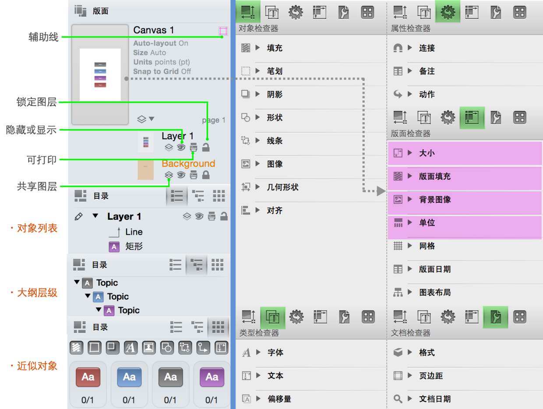
Task: Click highlighted wrench icon above 文档检查器
Action: pyautogui.click(x=496, y=317)
